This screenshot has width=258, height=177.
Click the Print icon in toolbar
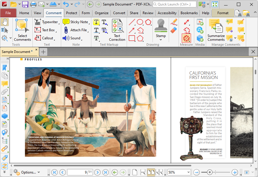click(33, 4)
